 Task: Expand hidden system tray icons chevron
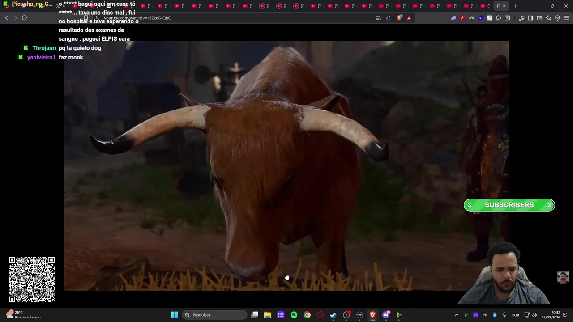(456, 315)
